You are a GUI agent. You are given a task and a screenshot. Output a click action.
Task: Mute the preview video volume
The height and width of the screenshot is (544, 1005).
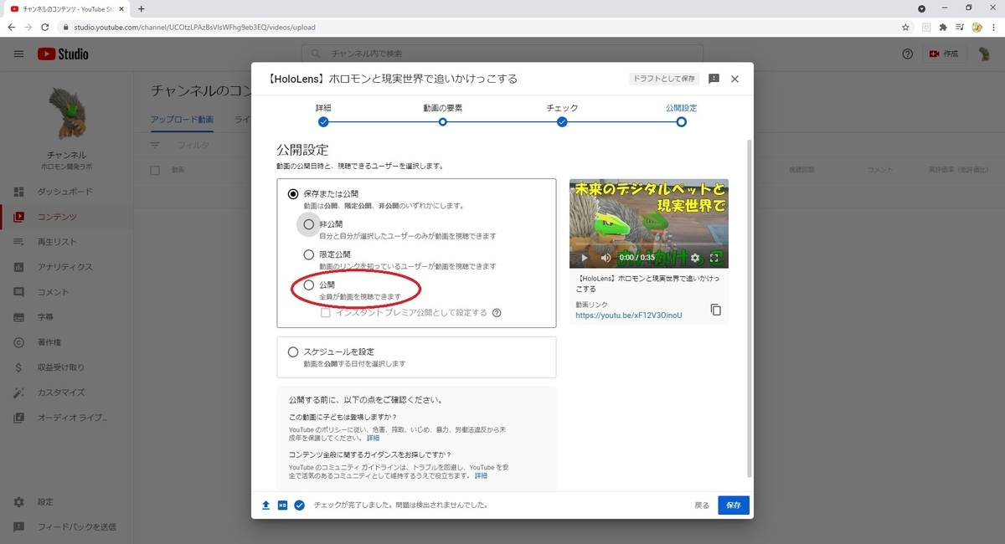pyautogui.click(x=606, y=258)
